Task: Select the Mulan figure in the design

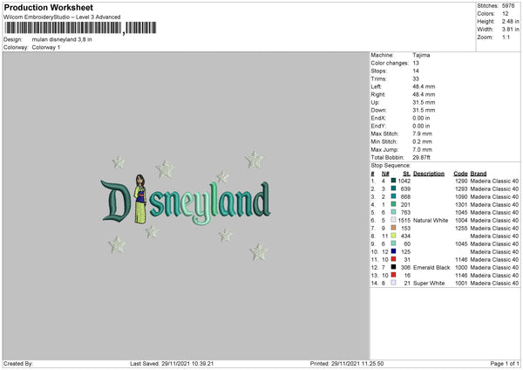Action: pyautogui.click(x=140, y=199)
